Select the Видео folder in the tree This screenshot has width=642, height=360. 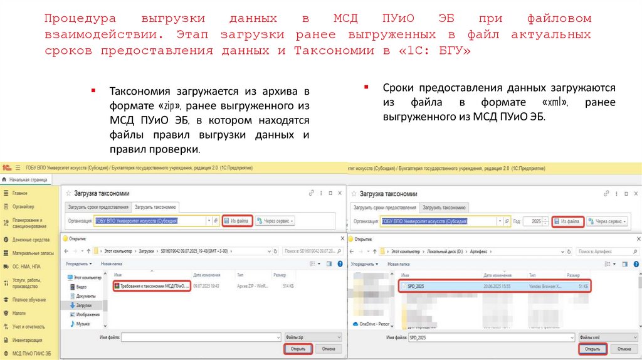pyautogui.click(x=78, y=287)
